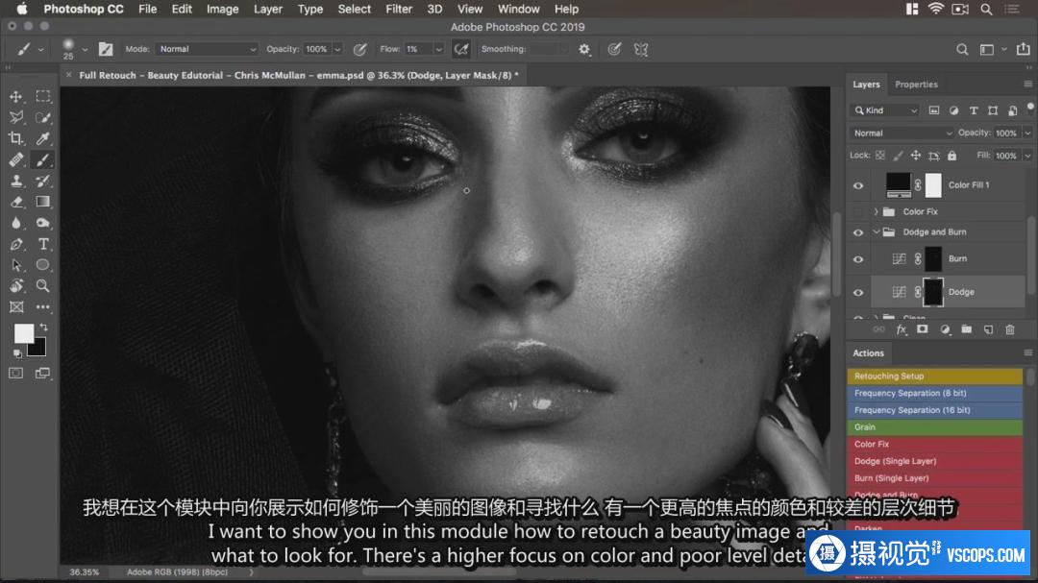Viewport: 1038px width, 583px height.
Task: Create a new layer group
Action: (967, 329)
